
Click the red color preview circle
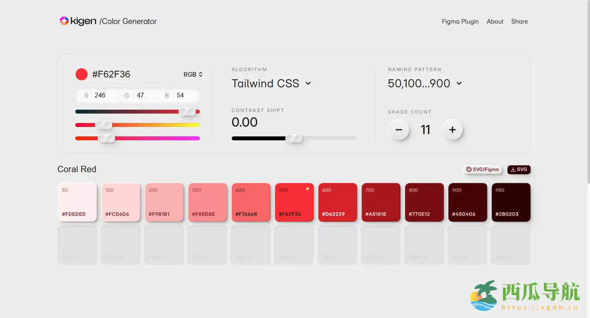[81, 74]
